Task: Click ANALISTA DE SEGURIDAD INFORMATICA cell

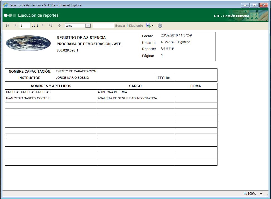Action: click(135, 99)
